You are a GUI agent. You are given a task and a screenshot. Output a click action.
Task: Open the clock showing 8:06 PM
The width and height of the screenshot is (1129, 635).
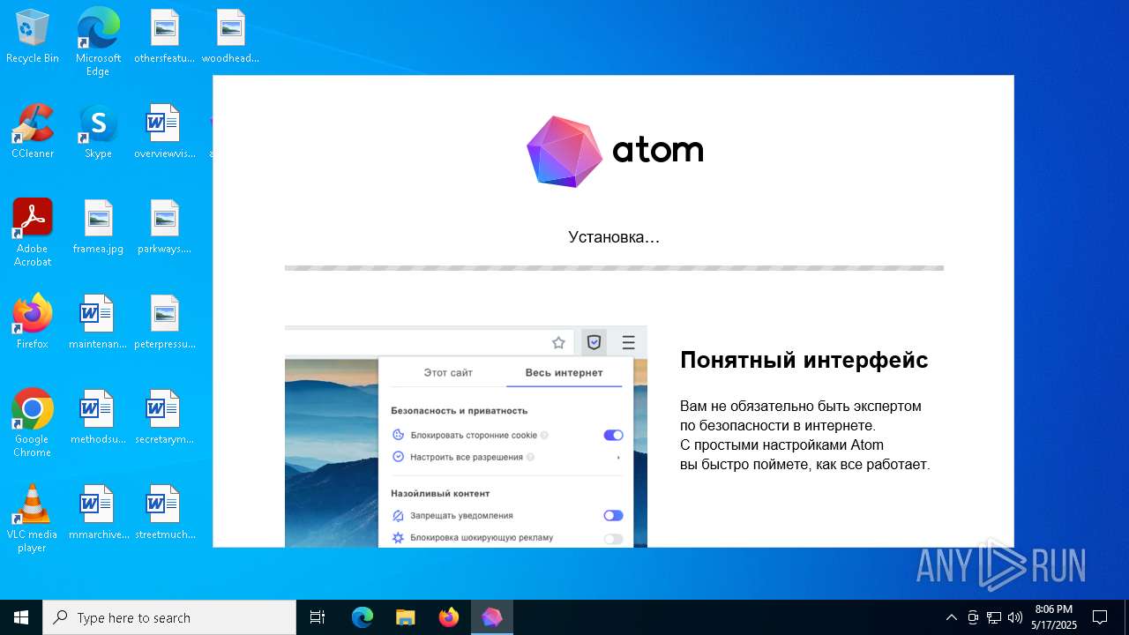[x=1054, y=617]
